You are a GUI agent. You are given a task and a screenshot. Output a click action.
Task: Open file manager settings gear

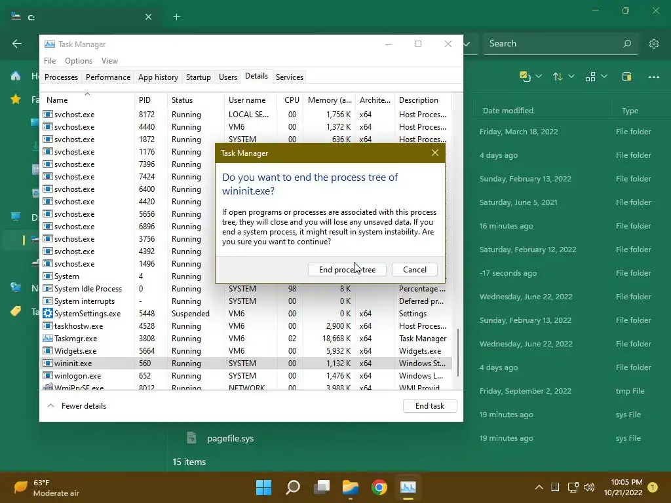tap(653, 44)
